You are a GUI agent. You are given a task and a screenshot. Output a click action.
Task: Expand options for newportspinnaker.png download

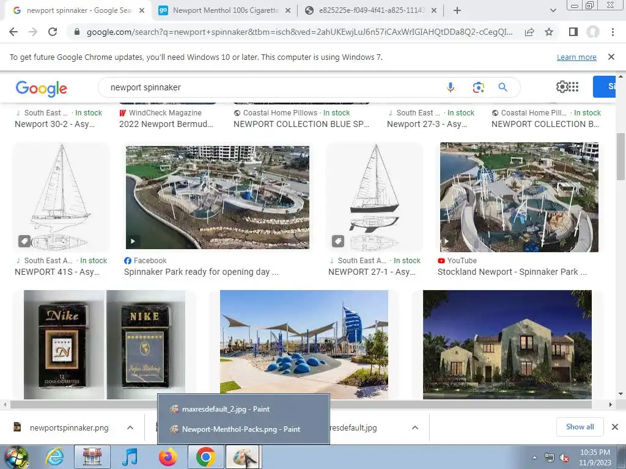(130, 427)
